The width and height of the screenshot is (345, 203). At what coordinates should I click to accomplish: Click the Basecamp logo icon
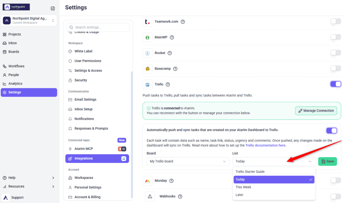click(x=148, y=69)
